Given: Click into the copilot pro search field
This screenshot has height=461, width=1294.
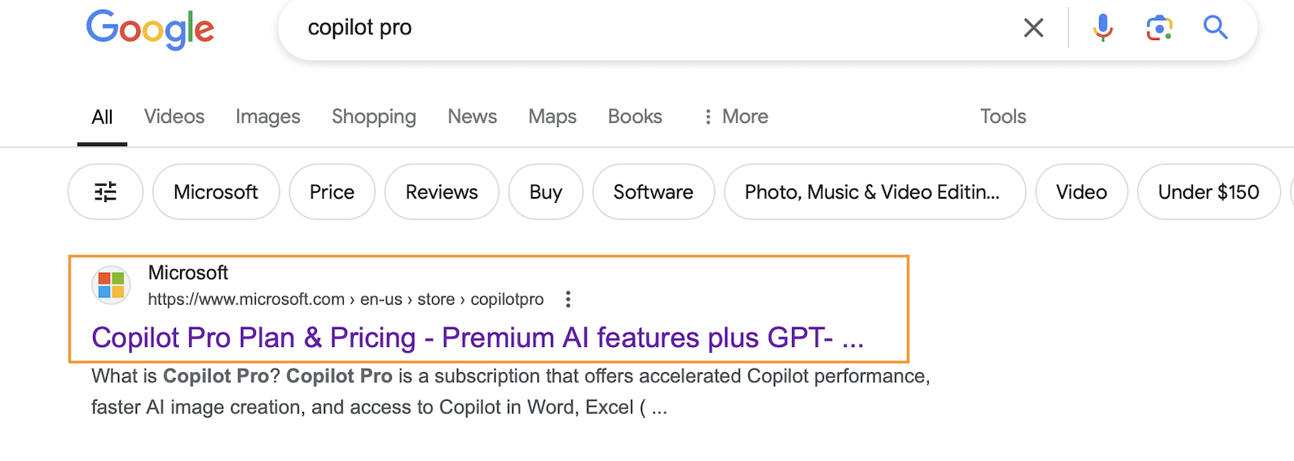Looking at the screenshot, I should click(x=652, y=28).
